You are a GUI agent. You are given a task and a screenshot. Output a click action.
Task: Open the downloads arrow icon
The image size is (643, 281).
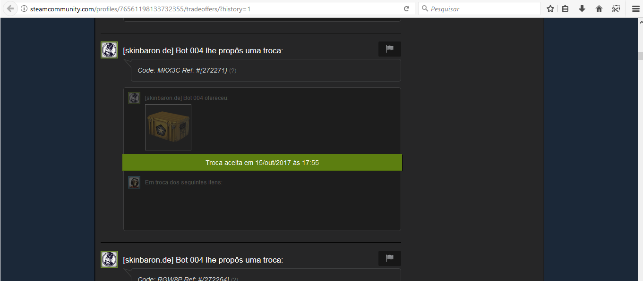tap(582, 8)
